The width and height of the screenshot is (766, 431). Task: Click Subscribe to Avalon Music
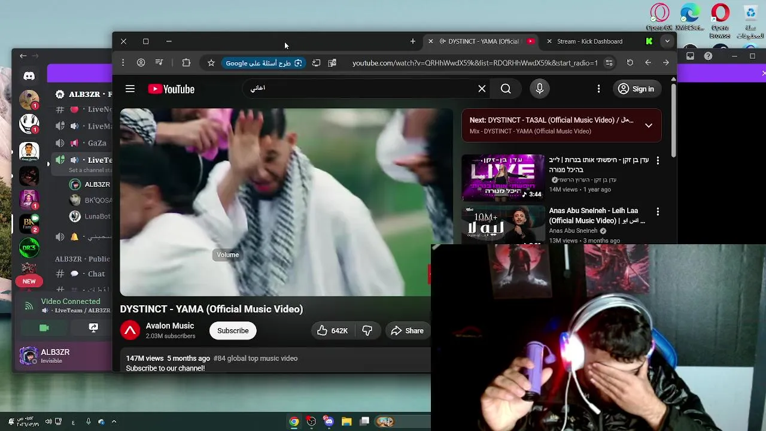point(233,330)
